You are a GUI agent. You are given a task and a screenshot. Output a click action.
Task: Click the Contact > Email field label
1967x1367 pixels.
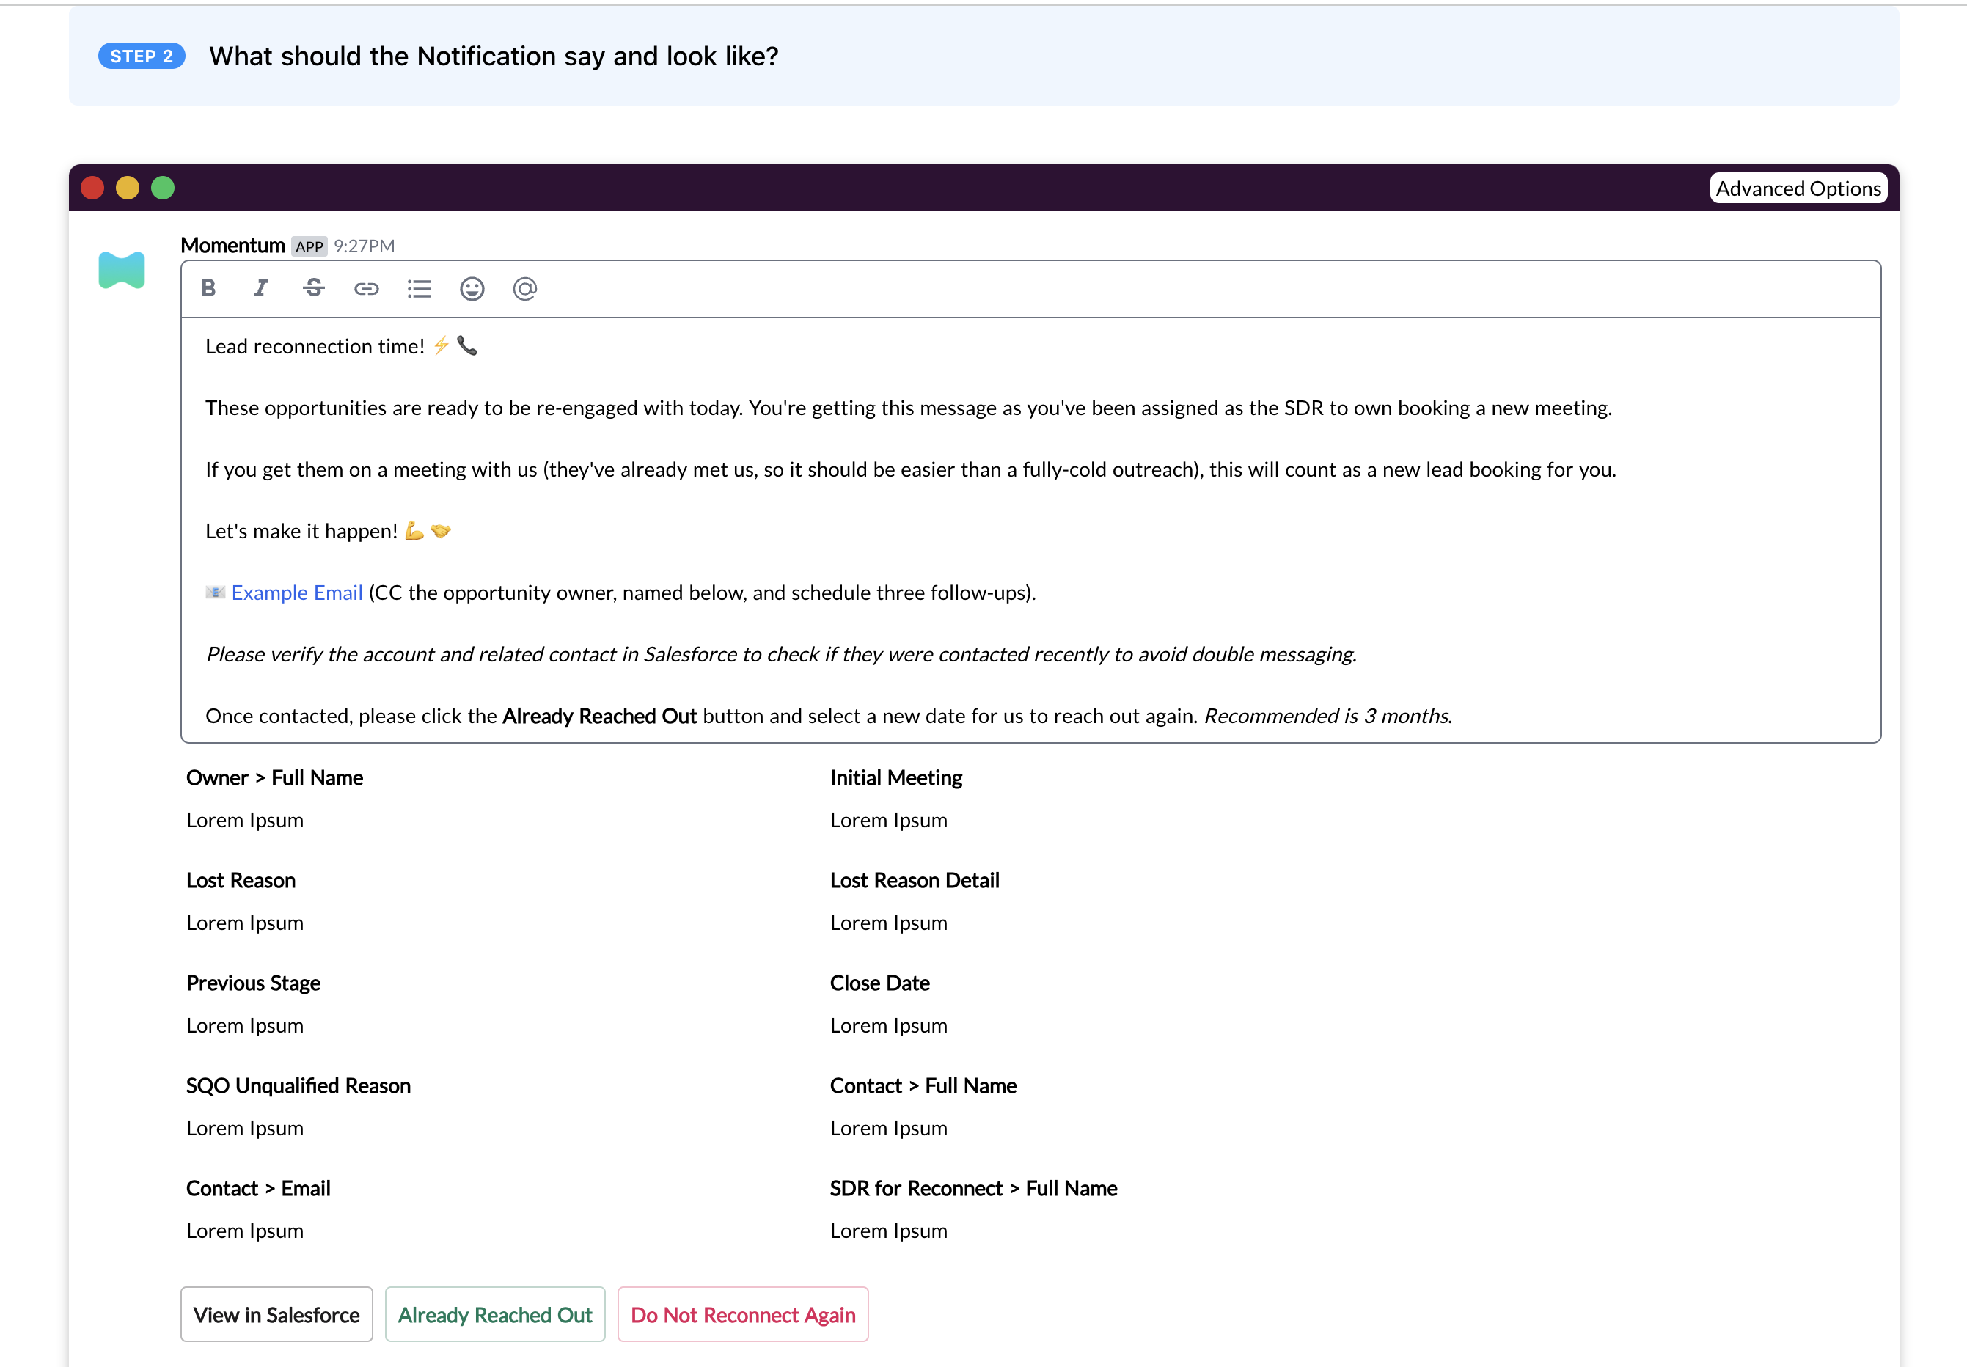(x=257, y=1188)
